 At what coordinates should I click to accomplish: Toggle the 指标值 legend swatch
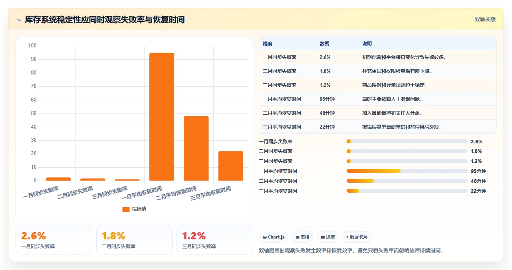click(126, 209)
